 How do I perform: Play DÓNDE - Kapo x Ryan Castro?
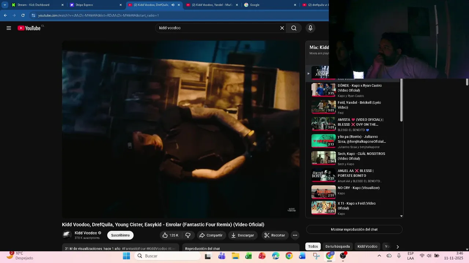point(354,90)
